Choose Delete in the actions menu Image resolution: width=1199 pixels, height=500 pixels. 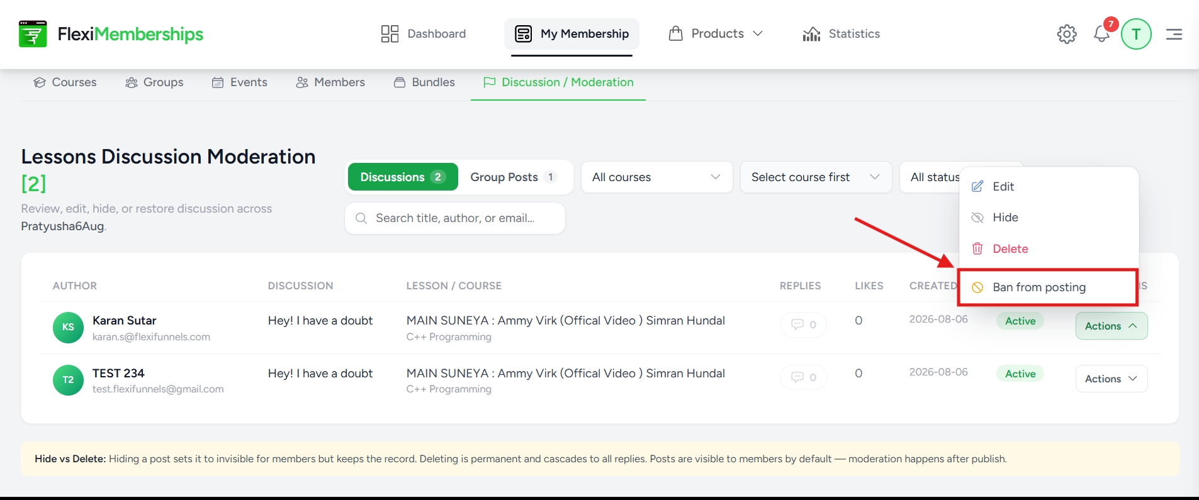click(x=1049, y=248)
